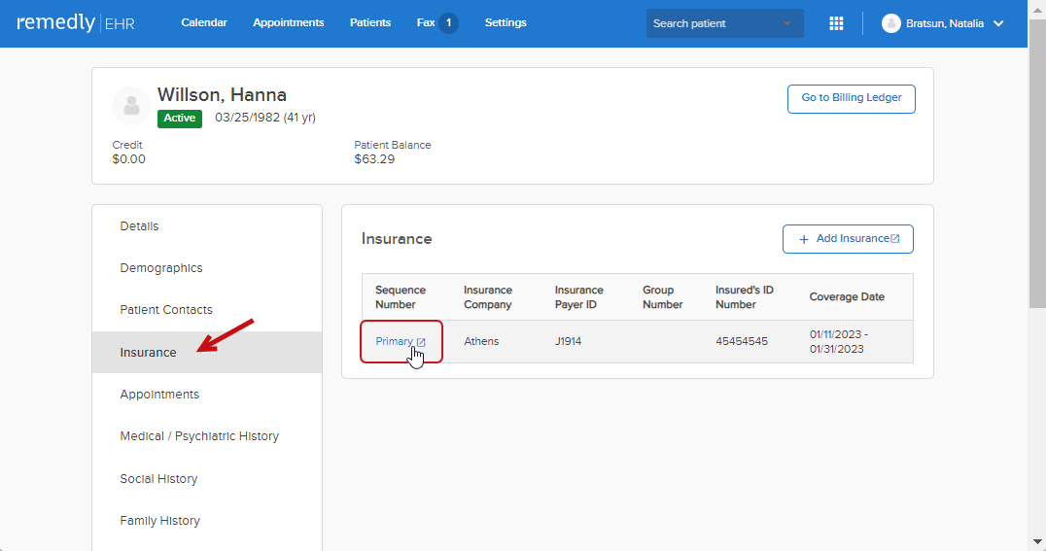Open the apps grid icon

(836, 23)
